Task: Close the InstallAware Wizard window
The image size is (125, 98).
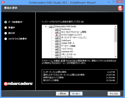Action: (120, 2)
